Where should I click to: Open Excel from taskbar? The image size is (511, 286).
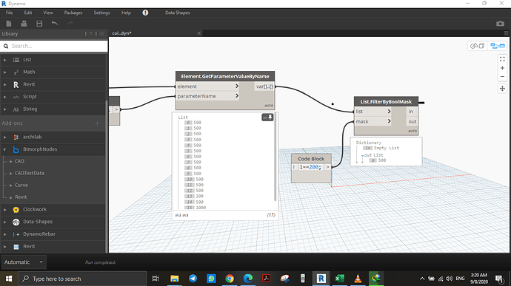click(x=339, y=279)
